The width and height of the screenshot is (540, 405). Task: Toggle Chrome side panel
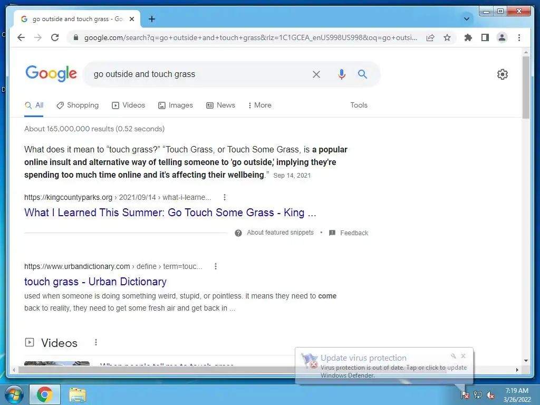click(485, 37)
